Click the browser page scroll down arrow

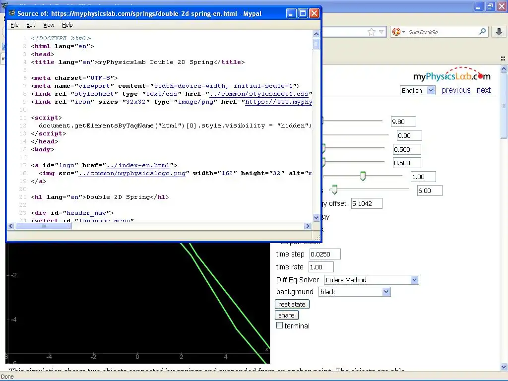(x=504, y=367)
